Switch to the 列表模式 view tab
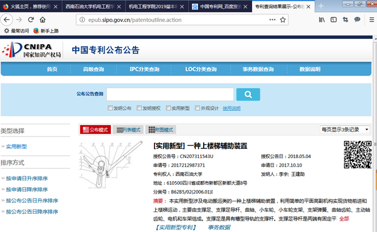Screen dimensions: 377x232 click(129, 130)
